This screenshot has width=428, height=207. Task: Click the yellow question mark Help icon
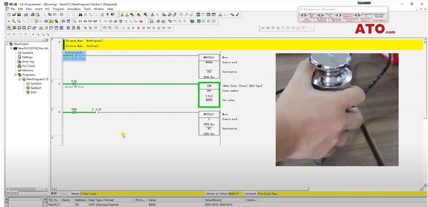click(107, 15)
